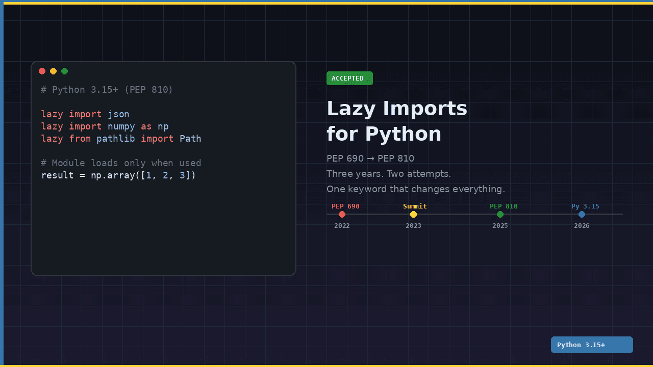Select the red PEP 690 timeline dot
The width and height of the screenshot is (653, 367).
pyautogui.click(x=342, y=215)
